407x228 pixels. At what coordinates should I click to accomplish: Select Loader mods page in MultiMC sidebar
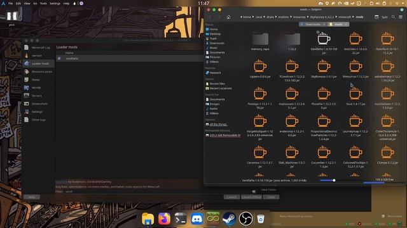[x=38, y=63]
